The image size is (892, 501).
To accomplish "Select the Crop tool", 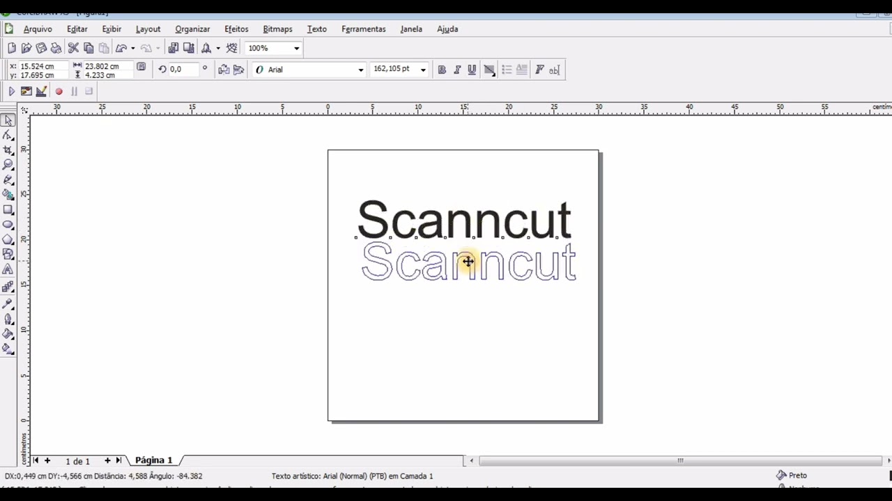I will pos(8,150).
